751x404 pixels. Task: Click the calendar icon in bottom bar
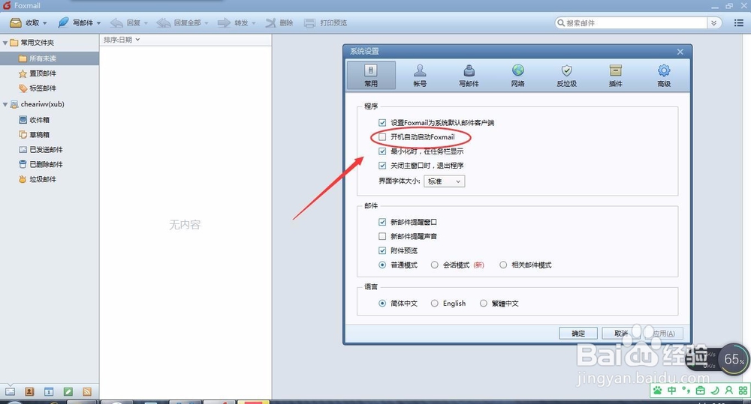coord(48,391)
